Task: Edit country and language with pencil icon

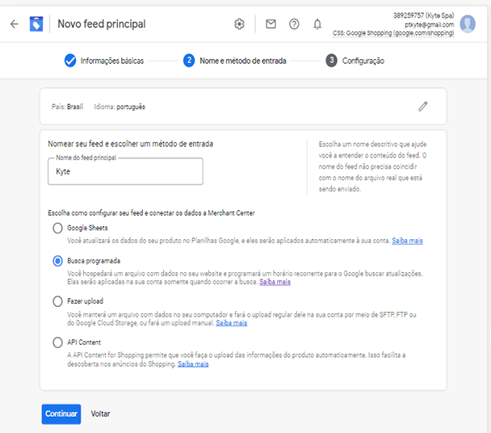Action: (x=423, y=107)
